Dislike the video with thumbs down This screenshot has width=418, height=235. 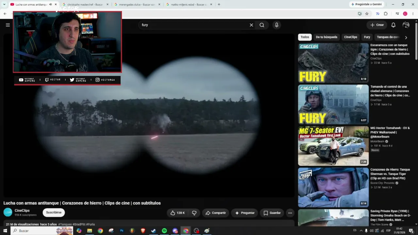[x=194, y=213]
